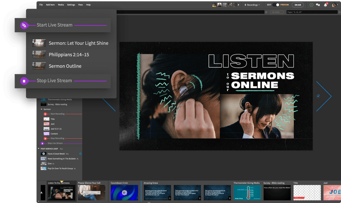The height and width of the screenshot is (203, 341).
Task: Open the notifications bell
Action: tap(325, 5)
